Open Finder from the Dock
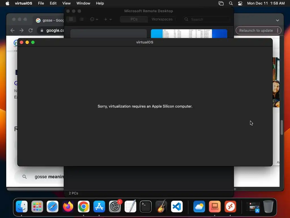The image size is (290, 218). [22, 206]
